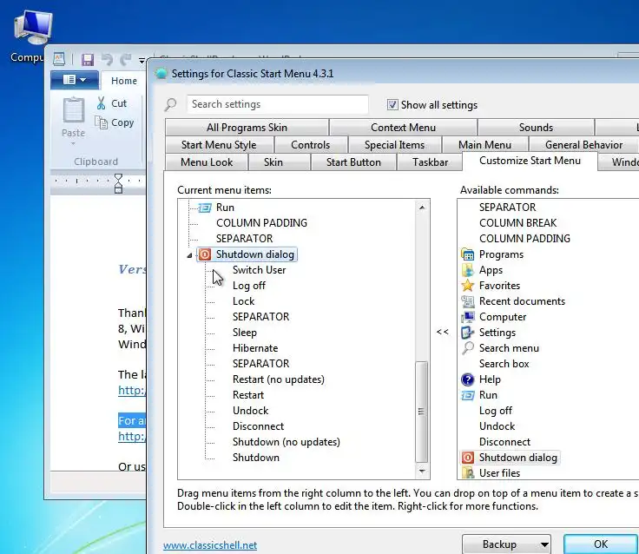The image size is (639, 554).
Task: Select Lock in the current menu items
Action: coord(244,301)
